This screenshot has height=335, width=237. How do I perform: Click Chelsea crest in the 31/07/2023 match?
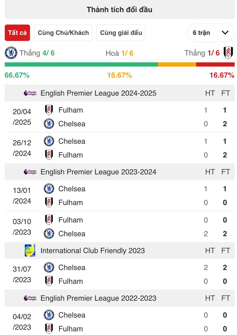[49, 267]
